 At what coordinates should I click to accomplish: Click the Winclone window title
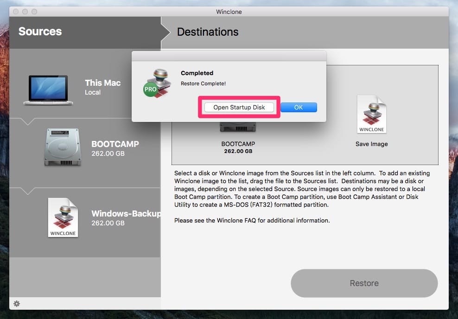click(229, 12)
